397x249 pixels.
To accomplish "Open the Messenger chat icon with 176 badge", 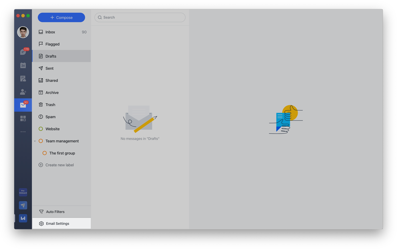I will tap(23, 52).
